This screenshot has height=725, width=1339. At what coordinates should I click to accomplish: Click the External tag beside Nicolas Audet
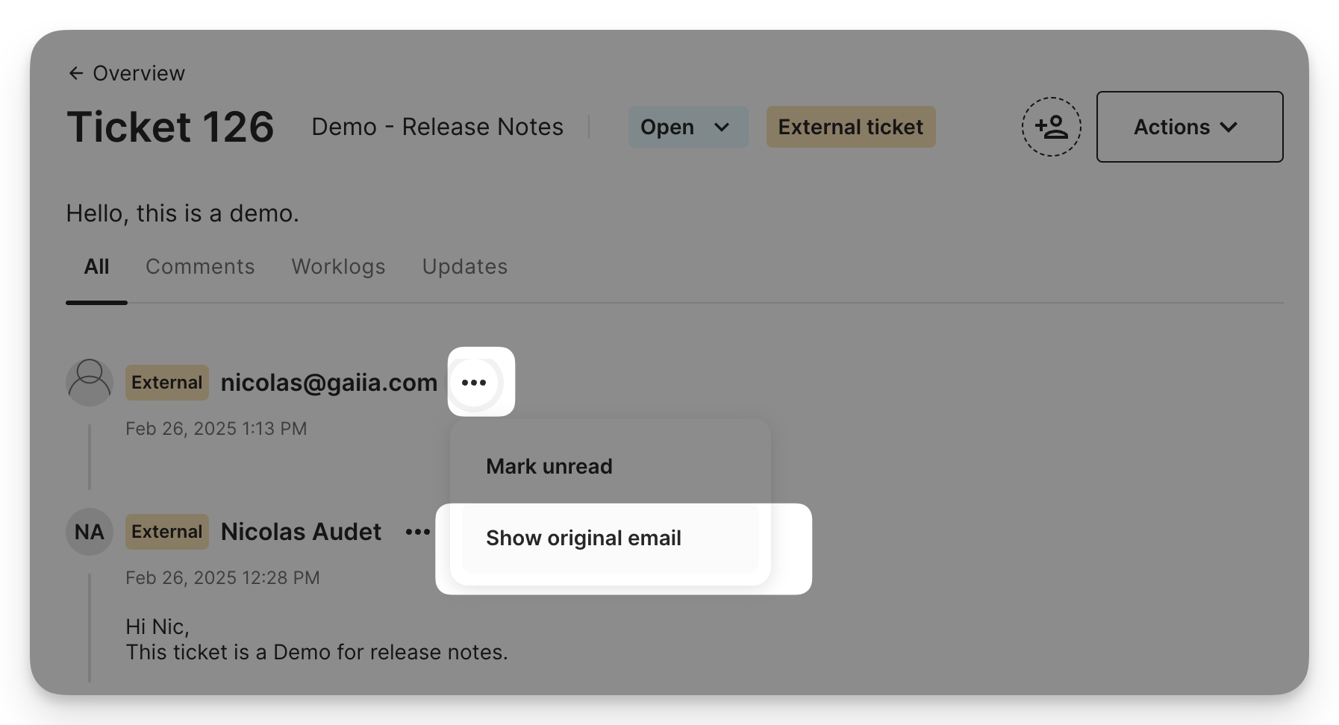tap(167, 532)
